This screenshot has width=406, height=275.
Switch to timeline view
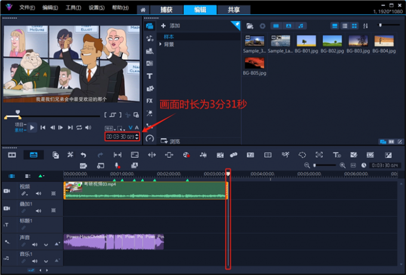(33, 155)
